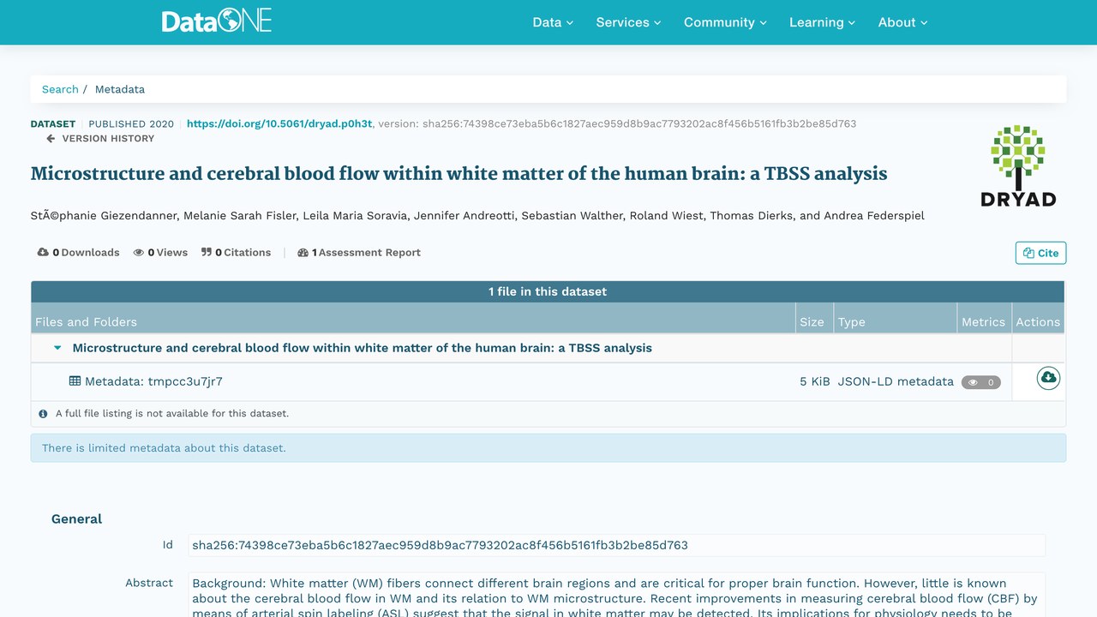
Task: Click the Metadata: tmpcc3u7jr7 file name
Action: coord(153,381)
